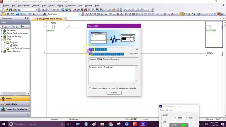Select the RUN radio button in GX Simulator2

pos(187,118)
